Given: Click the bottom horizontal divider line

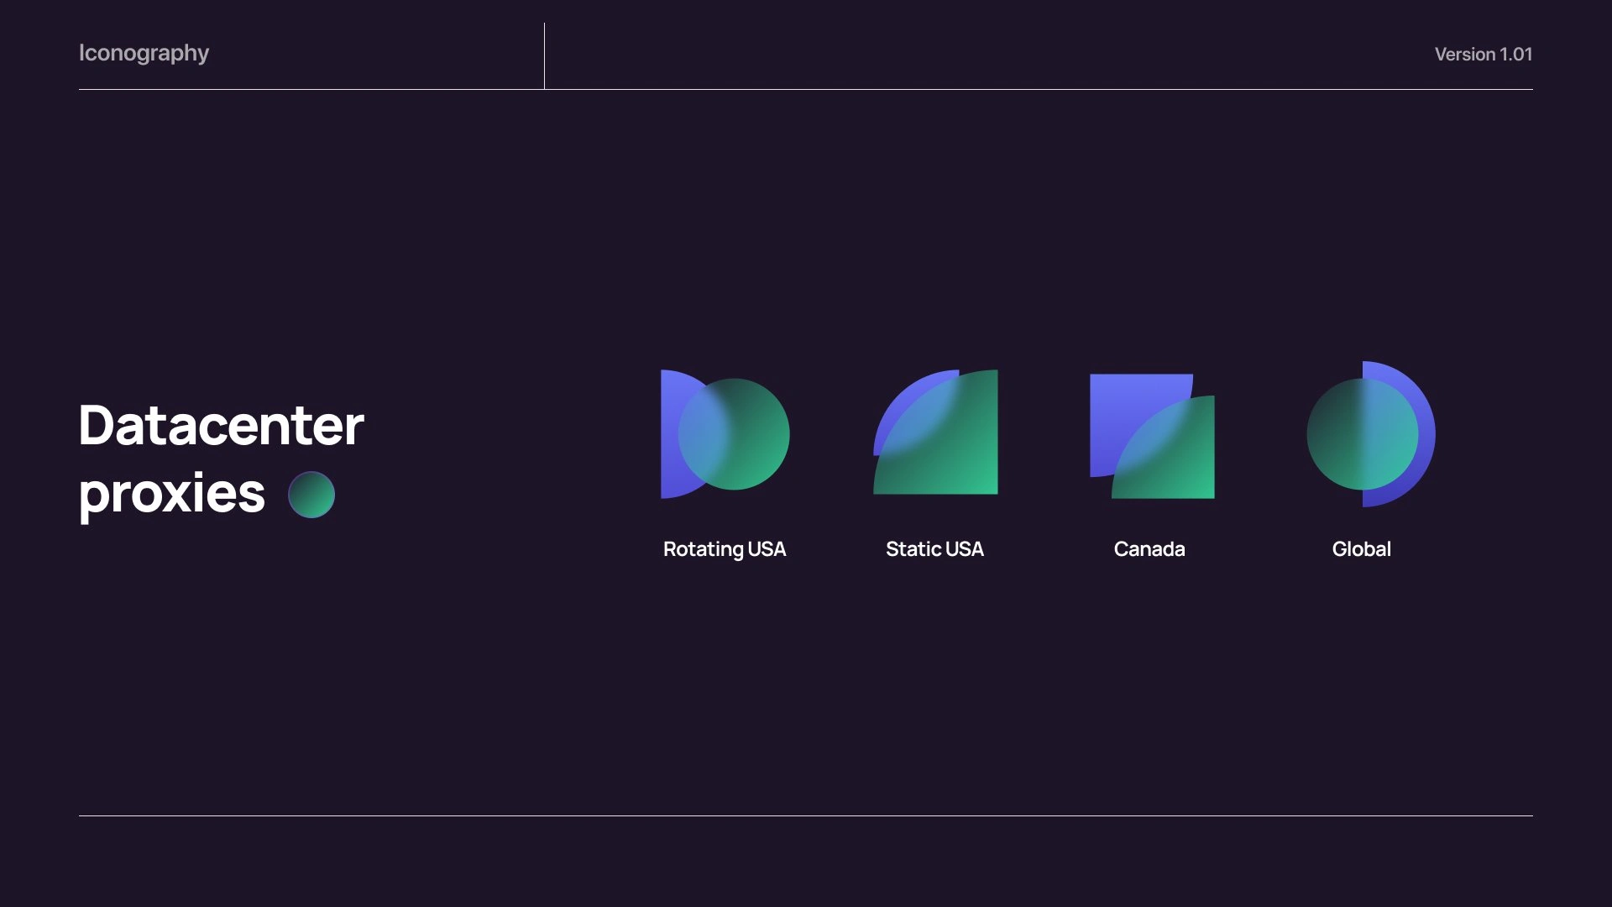Looking at the screenshot, I should pos(806,815).
